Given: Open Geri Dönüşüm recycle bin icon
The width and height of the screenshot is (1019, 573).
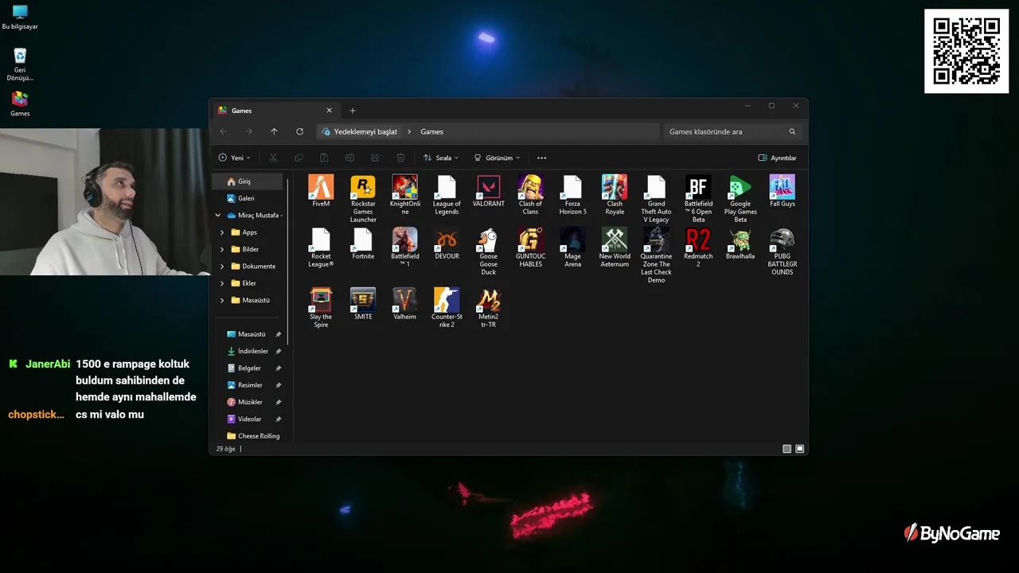Looking at the screenshot, I should [x=20, y=64].
